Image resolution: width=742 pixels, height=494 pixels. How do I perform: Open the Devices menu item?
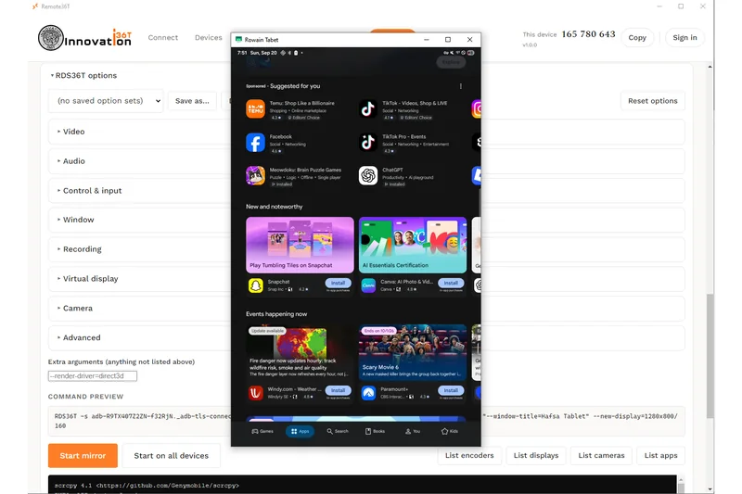coord(208,37)
